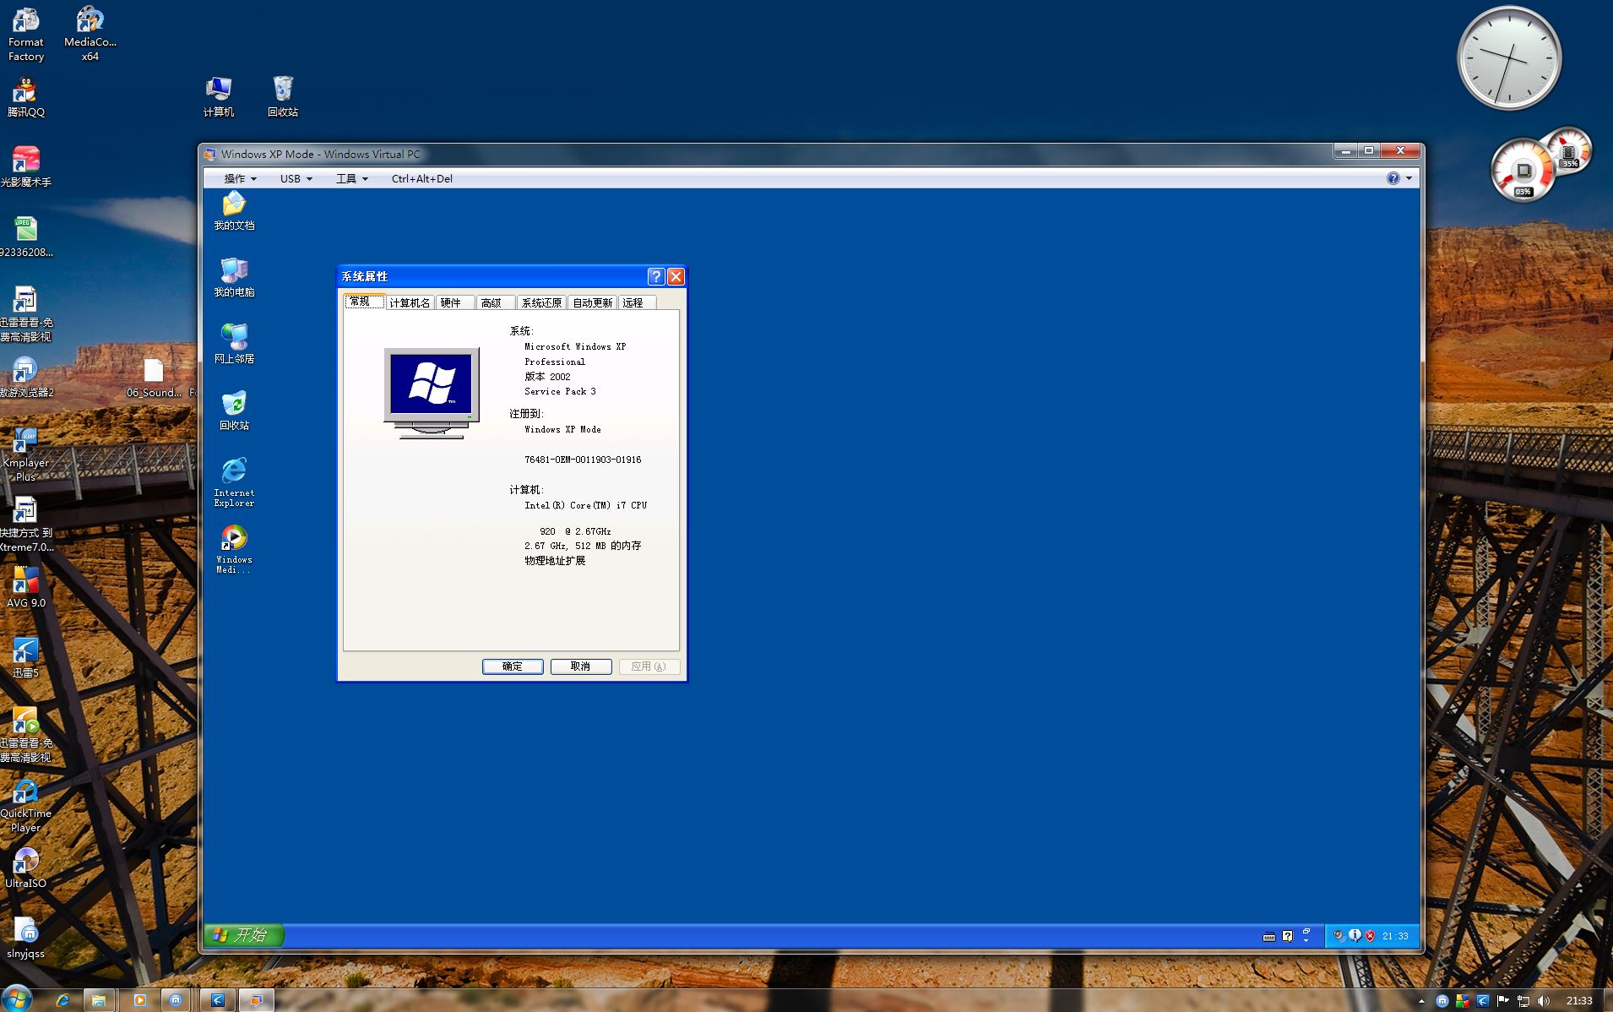Click the 系统属性 dialog help button
Screen dimensions: 1613x1012
click(x=656, y=276)
